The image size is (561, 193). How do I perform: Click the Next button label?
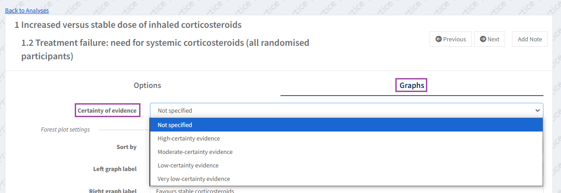pyautogui.click(x=493, y=39)
